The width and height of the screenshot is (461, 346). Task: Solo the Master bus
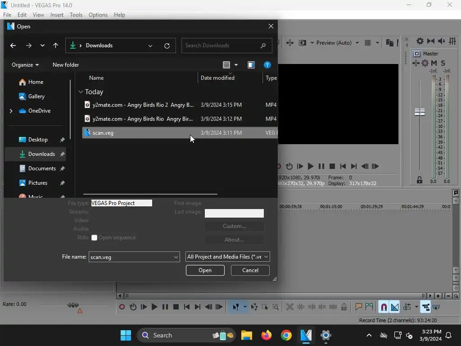pyautogui.click(x=443, y=63)
